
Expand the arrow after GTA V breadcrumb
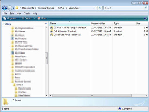[66, 8]
